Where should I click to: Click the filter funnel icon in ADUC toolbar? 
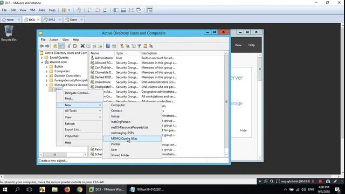pyautogui.click(x=139, y=46)
